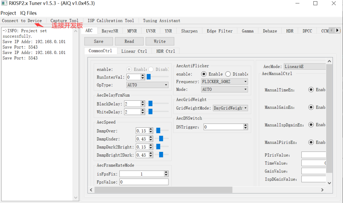Open the HDR Ctrl sub-tab
This screenshot has height=203, width=343.
[165, 51]
